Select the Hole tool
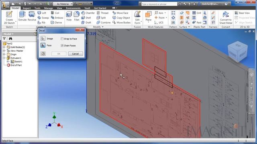Image resolution: width=257 pixels, height=144 pixels. [69, 16]
